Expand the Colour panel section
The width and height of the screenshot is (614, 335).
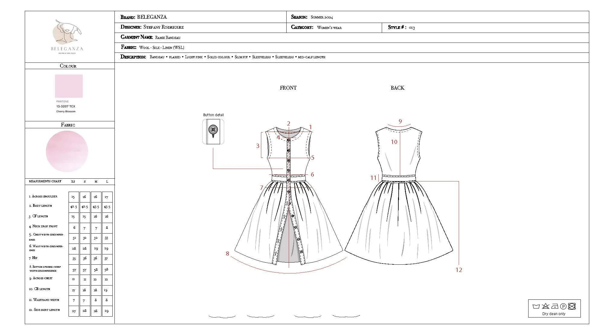click(x=68, y=66)
